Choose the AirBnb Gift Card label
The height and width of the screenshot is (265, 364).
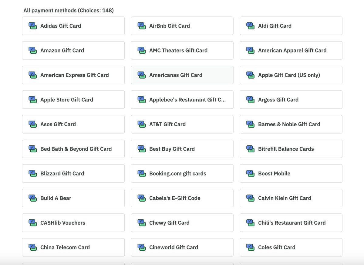click(170, 26)
